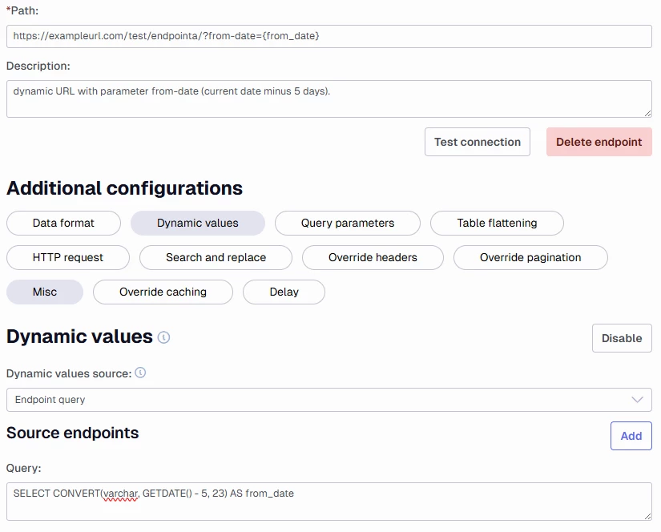Toggle the Dynamic values configuration pill

tap(197, 223)
